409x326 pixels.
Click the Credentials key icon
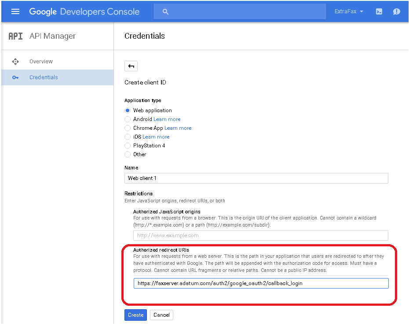[15, 77]
